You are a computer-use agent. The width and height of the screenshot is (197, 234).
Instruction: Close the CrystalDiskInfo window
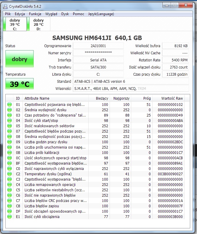pos(186,5)
